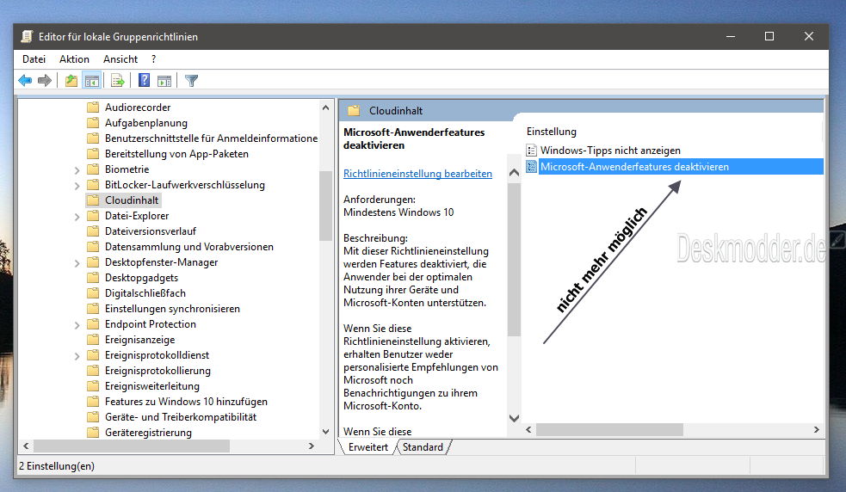This screenshot has height=492, width=846.
Task: Select the Cloudinhalt tree folder
Action: [132, 200]
